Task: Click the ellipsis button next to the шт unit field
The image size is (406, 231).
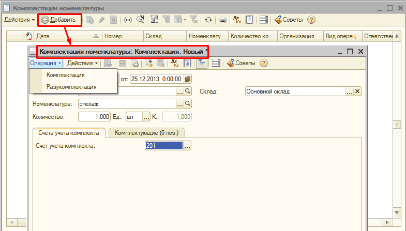Action: pos(146,117)
